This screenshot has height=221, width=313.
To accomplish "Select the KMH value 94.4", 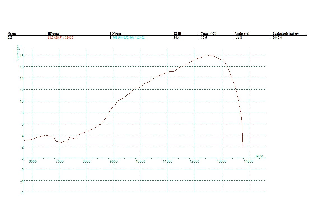I will 177,37.
